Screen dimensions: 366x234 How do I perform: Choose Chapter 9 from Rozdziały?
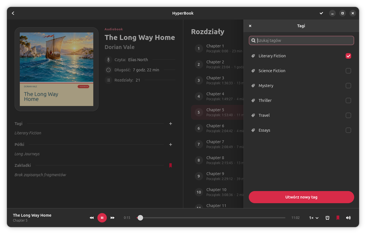(217, 176)
